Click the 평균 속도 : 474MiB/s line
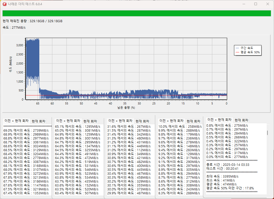 221,184
